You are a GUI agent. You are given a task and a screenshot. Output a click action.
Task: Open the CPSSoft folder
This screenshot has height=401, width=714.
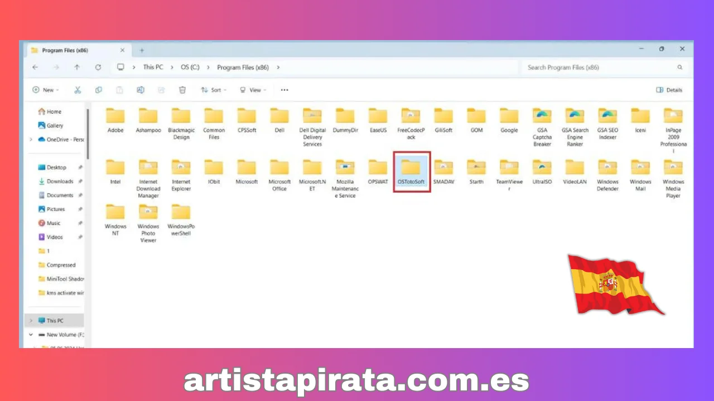click(x=247, y=120)
